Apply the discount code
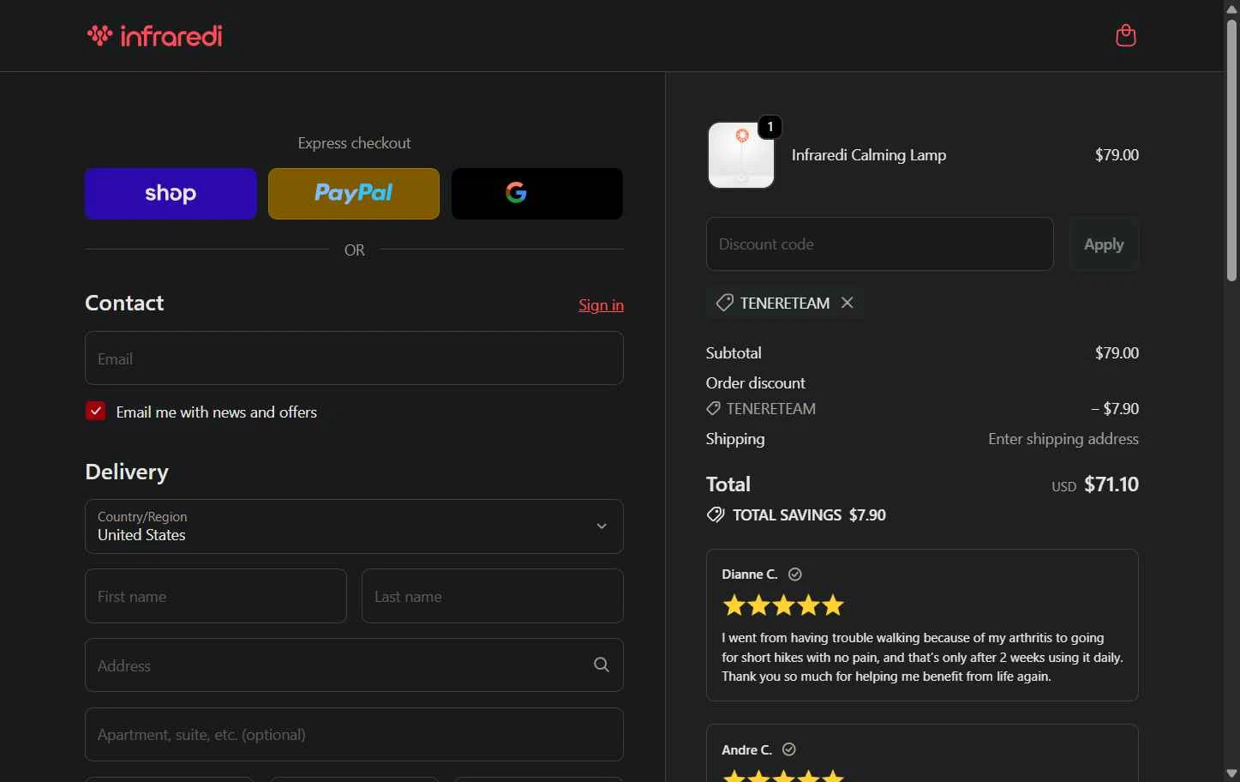 click(1104, 244)
